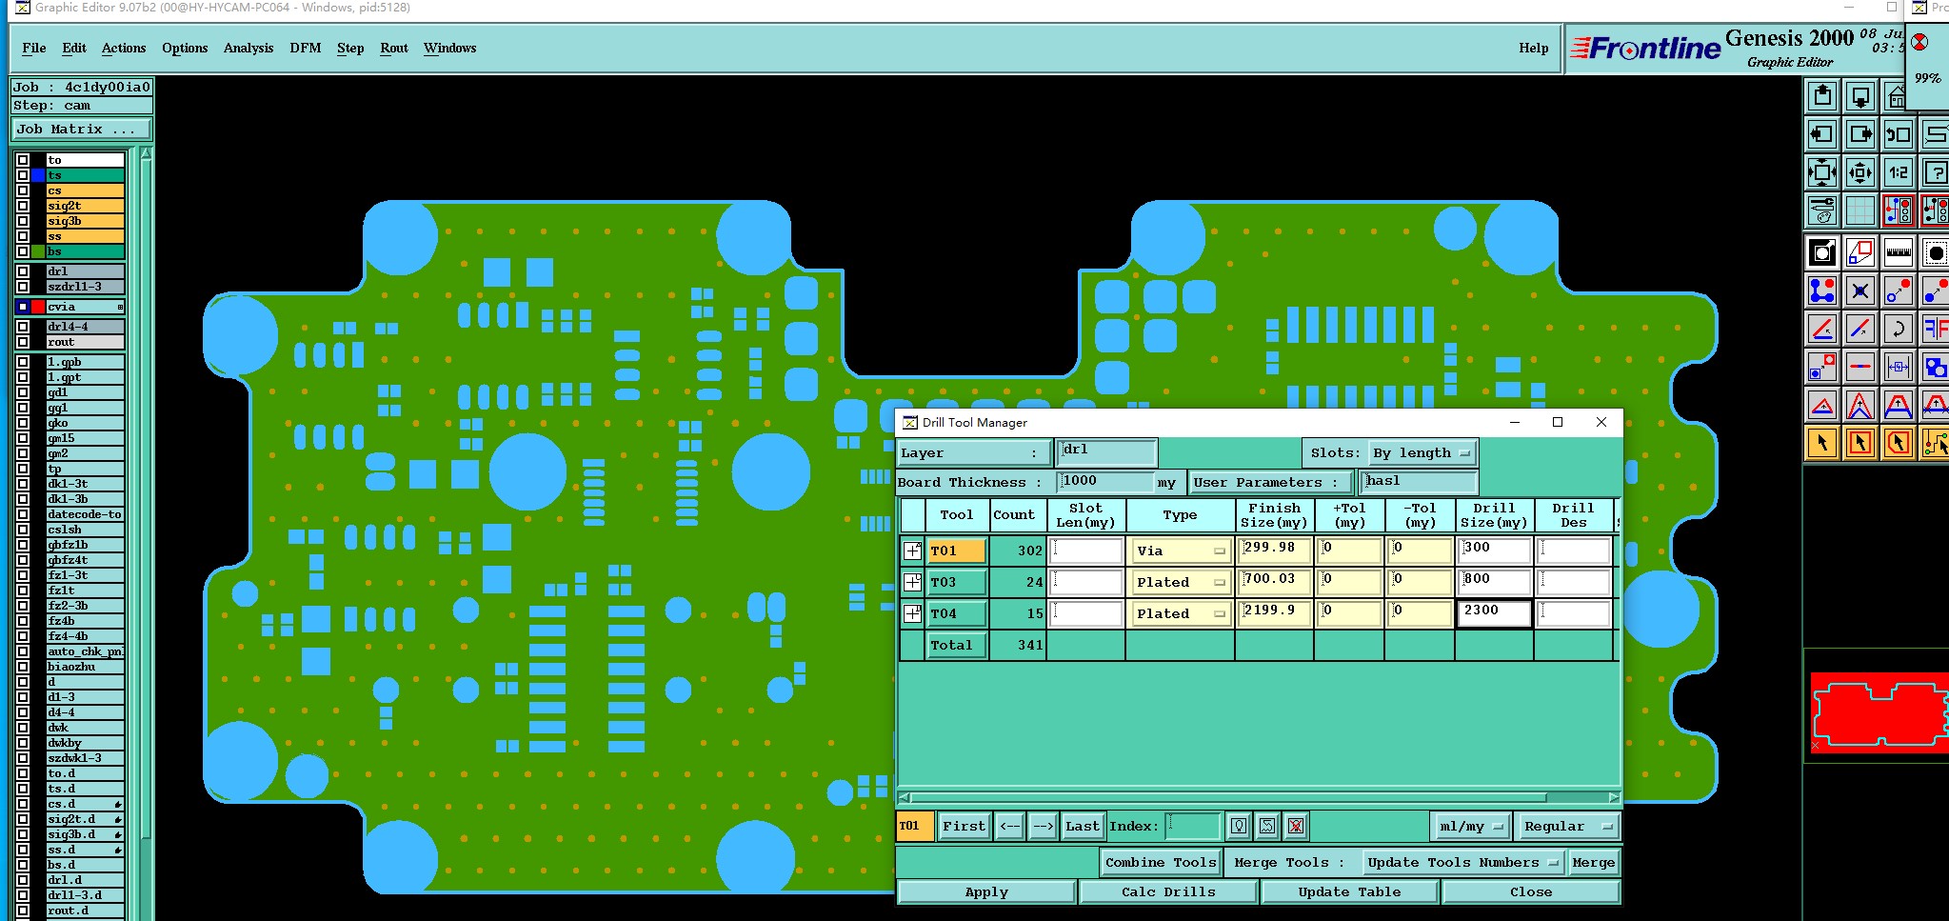Click the red X delete icon beside Index
This screenshot has height=921, width=1949.
click(x=1296, y=826)
